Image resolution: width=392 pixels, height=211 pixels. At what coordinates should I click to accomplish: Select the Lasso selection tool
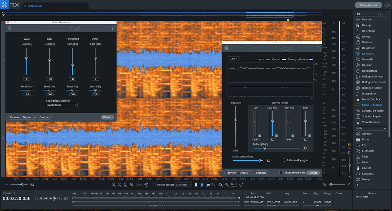click(214, 185)
